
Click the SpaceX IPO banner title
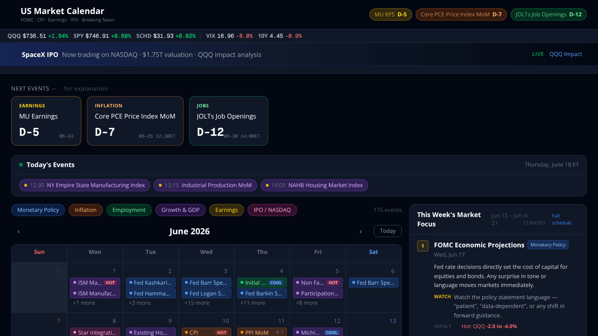pos(40,55)
